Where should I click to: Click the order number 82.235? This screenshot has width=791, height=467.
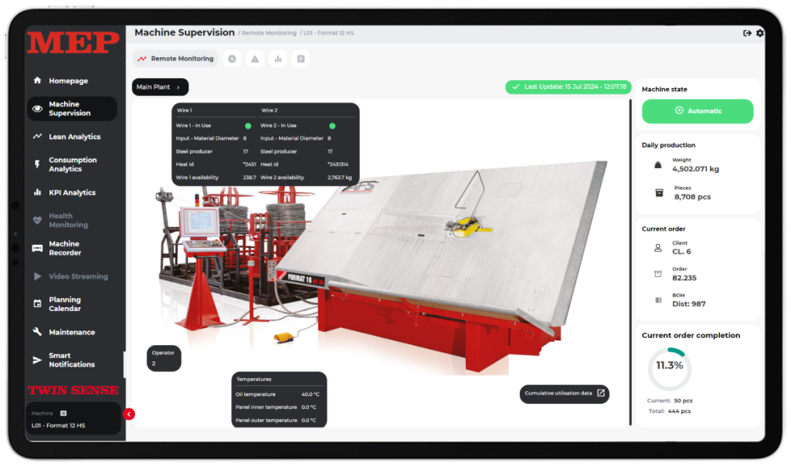[684, 278]
